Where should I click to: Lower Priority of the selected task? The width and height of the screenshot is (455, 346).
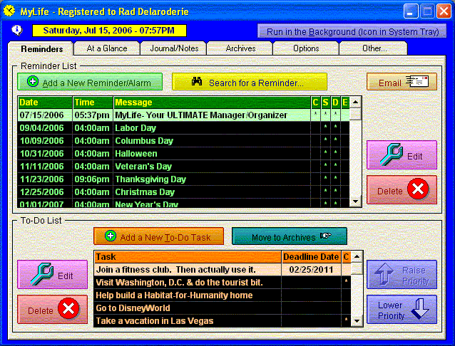(402, 309)
